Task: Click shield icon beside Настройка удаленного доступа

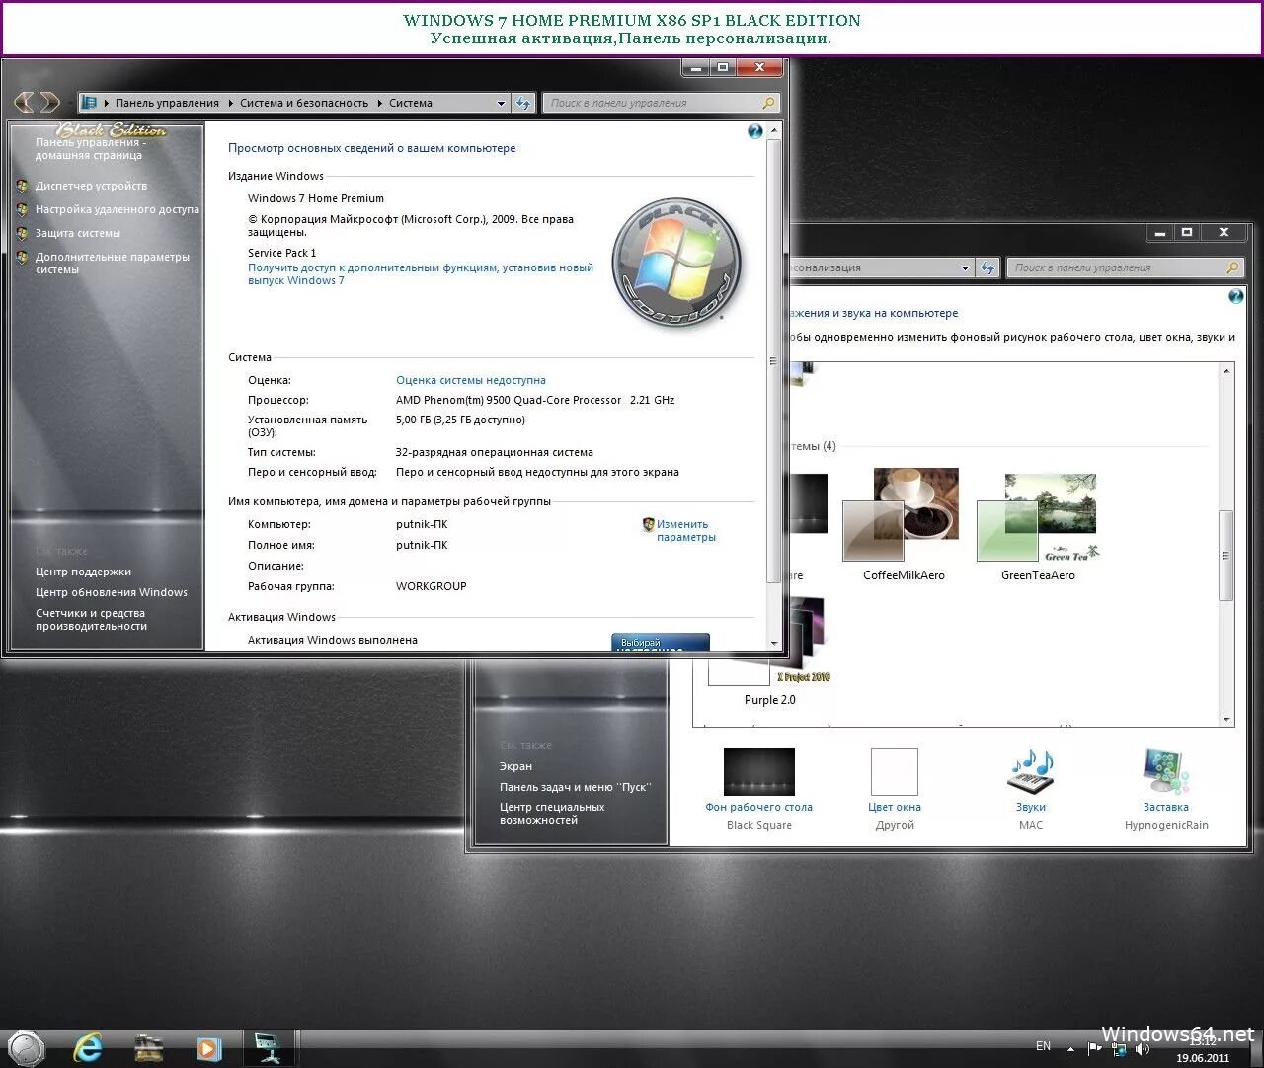Action: (x=23, y=209)
